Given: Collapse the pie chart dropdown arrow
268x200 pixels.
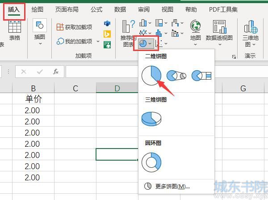Looking at the screenshot, I should point(150,44).
